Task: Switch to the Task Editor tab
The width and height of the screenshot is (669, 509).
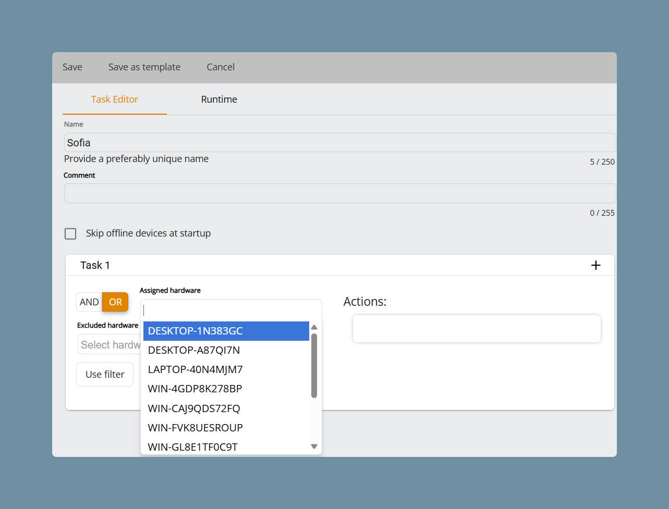Action: click(x=115, y=100)
